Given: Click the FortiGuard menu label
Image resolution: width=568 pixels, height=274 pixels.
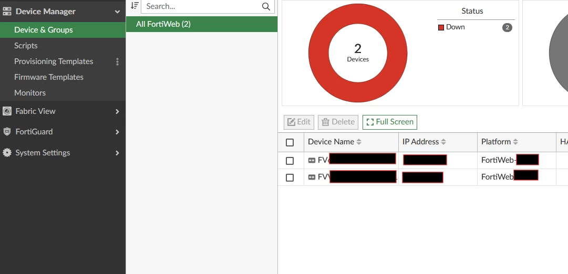Looking at the screenshot, I should [34, 132].
